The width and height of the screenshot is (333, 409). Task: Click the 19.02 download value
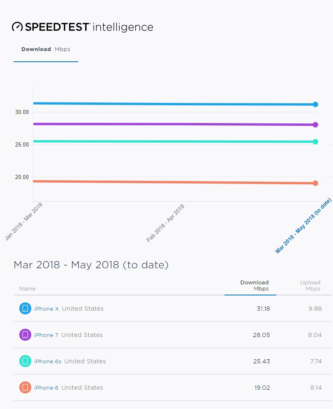click(x=262, y=388)
